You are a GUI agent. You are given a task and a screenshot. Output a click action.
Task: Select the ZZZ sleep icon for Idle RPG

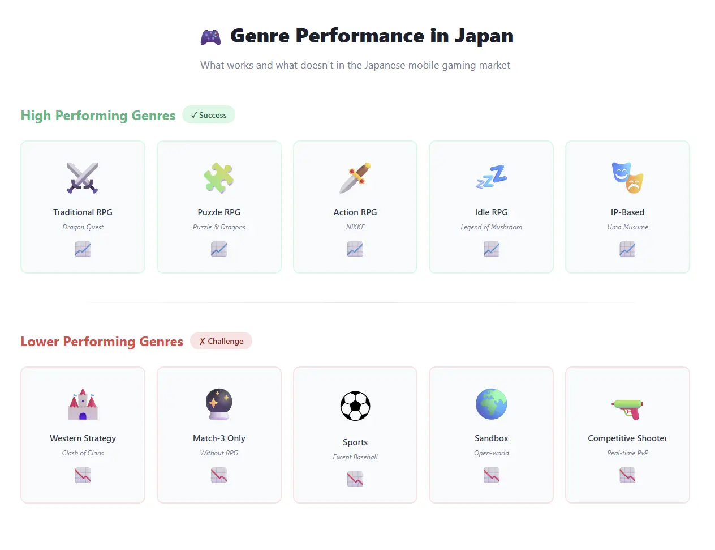[x=491, y=177]
